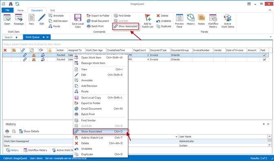Choose Add Revision in the context menu

click(x=100, y=86)
